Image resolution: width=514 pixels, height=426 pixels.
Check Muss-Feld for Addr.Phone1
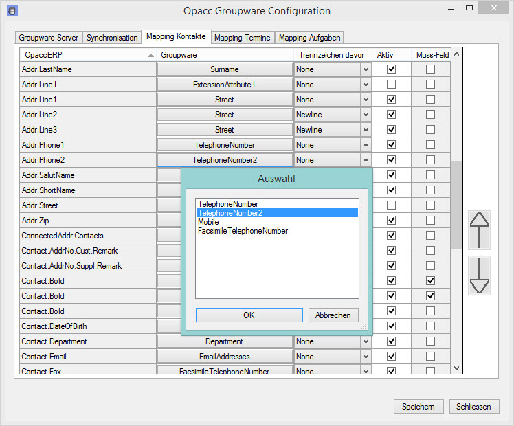[x=430, y=144]
